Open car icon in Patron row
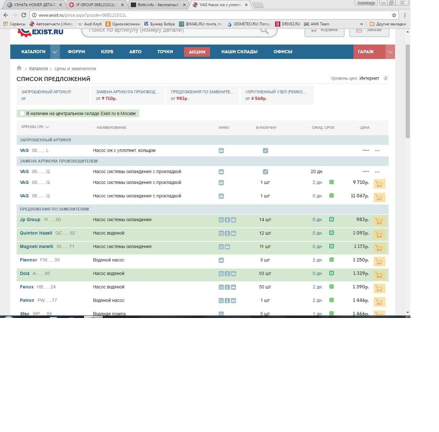The width and height of the screenshot is (439, 432). point(233,301)
